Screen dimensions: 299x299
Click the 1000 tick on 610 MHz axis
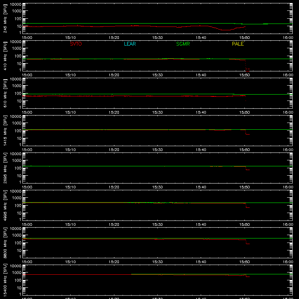pos(17,86)
